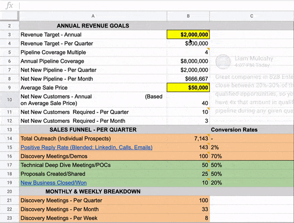This screenshot has height=223, width=294.
Task: Select column A header
Action: (93, 16)
